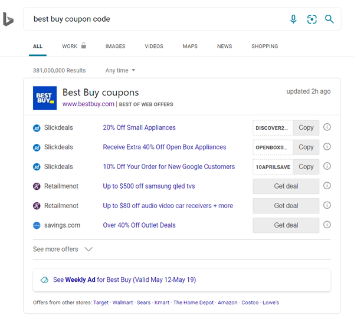Switch to the Images tab
354x319 pixels.
(115, 46)
